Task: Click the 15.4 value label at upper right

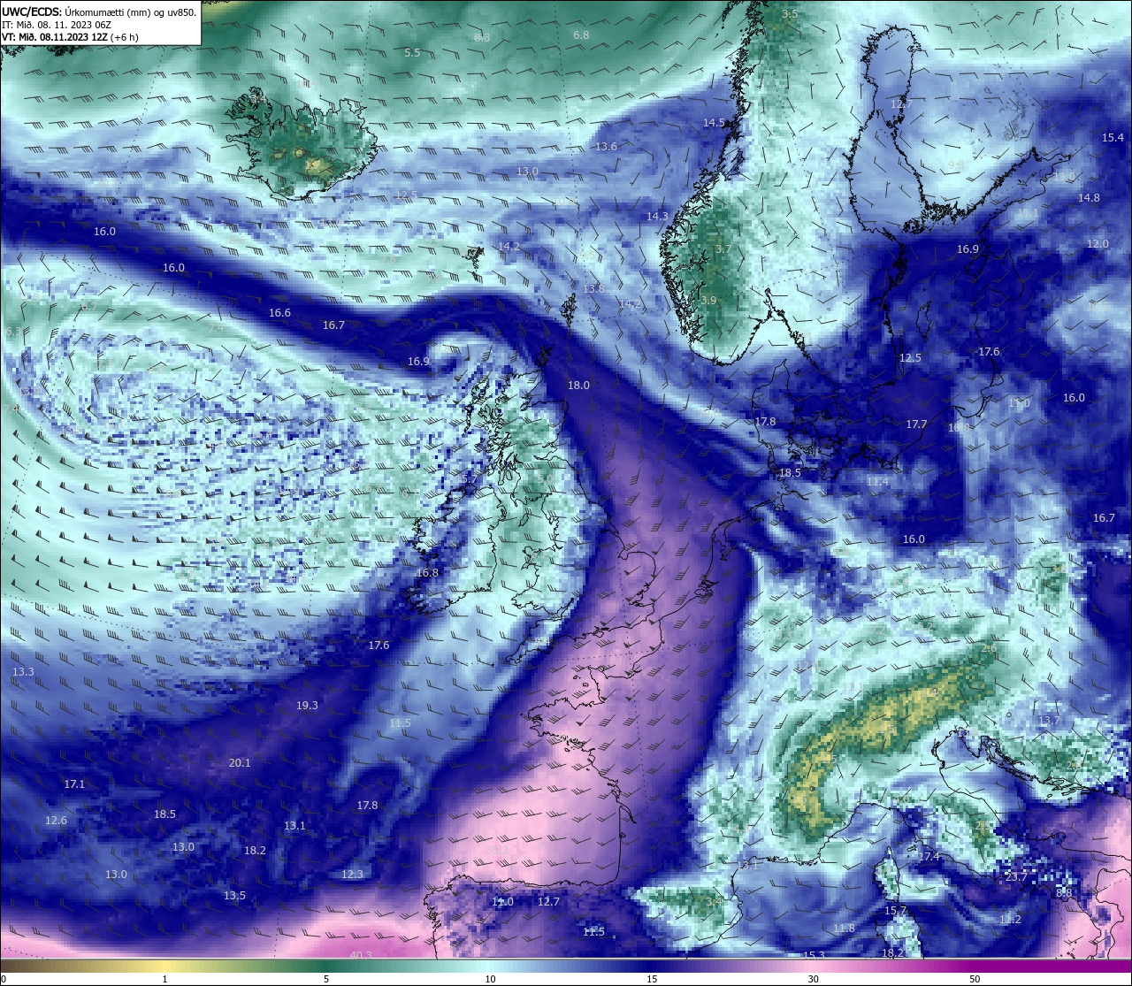Action: click(x=1113, y=138)
